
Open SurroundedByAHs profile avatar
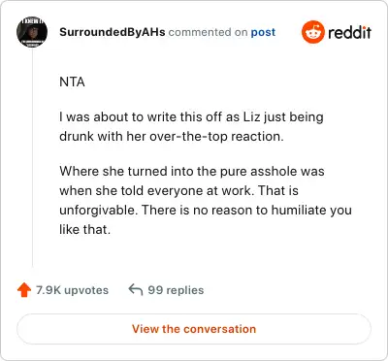32,32
